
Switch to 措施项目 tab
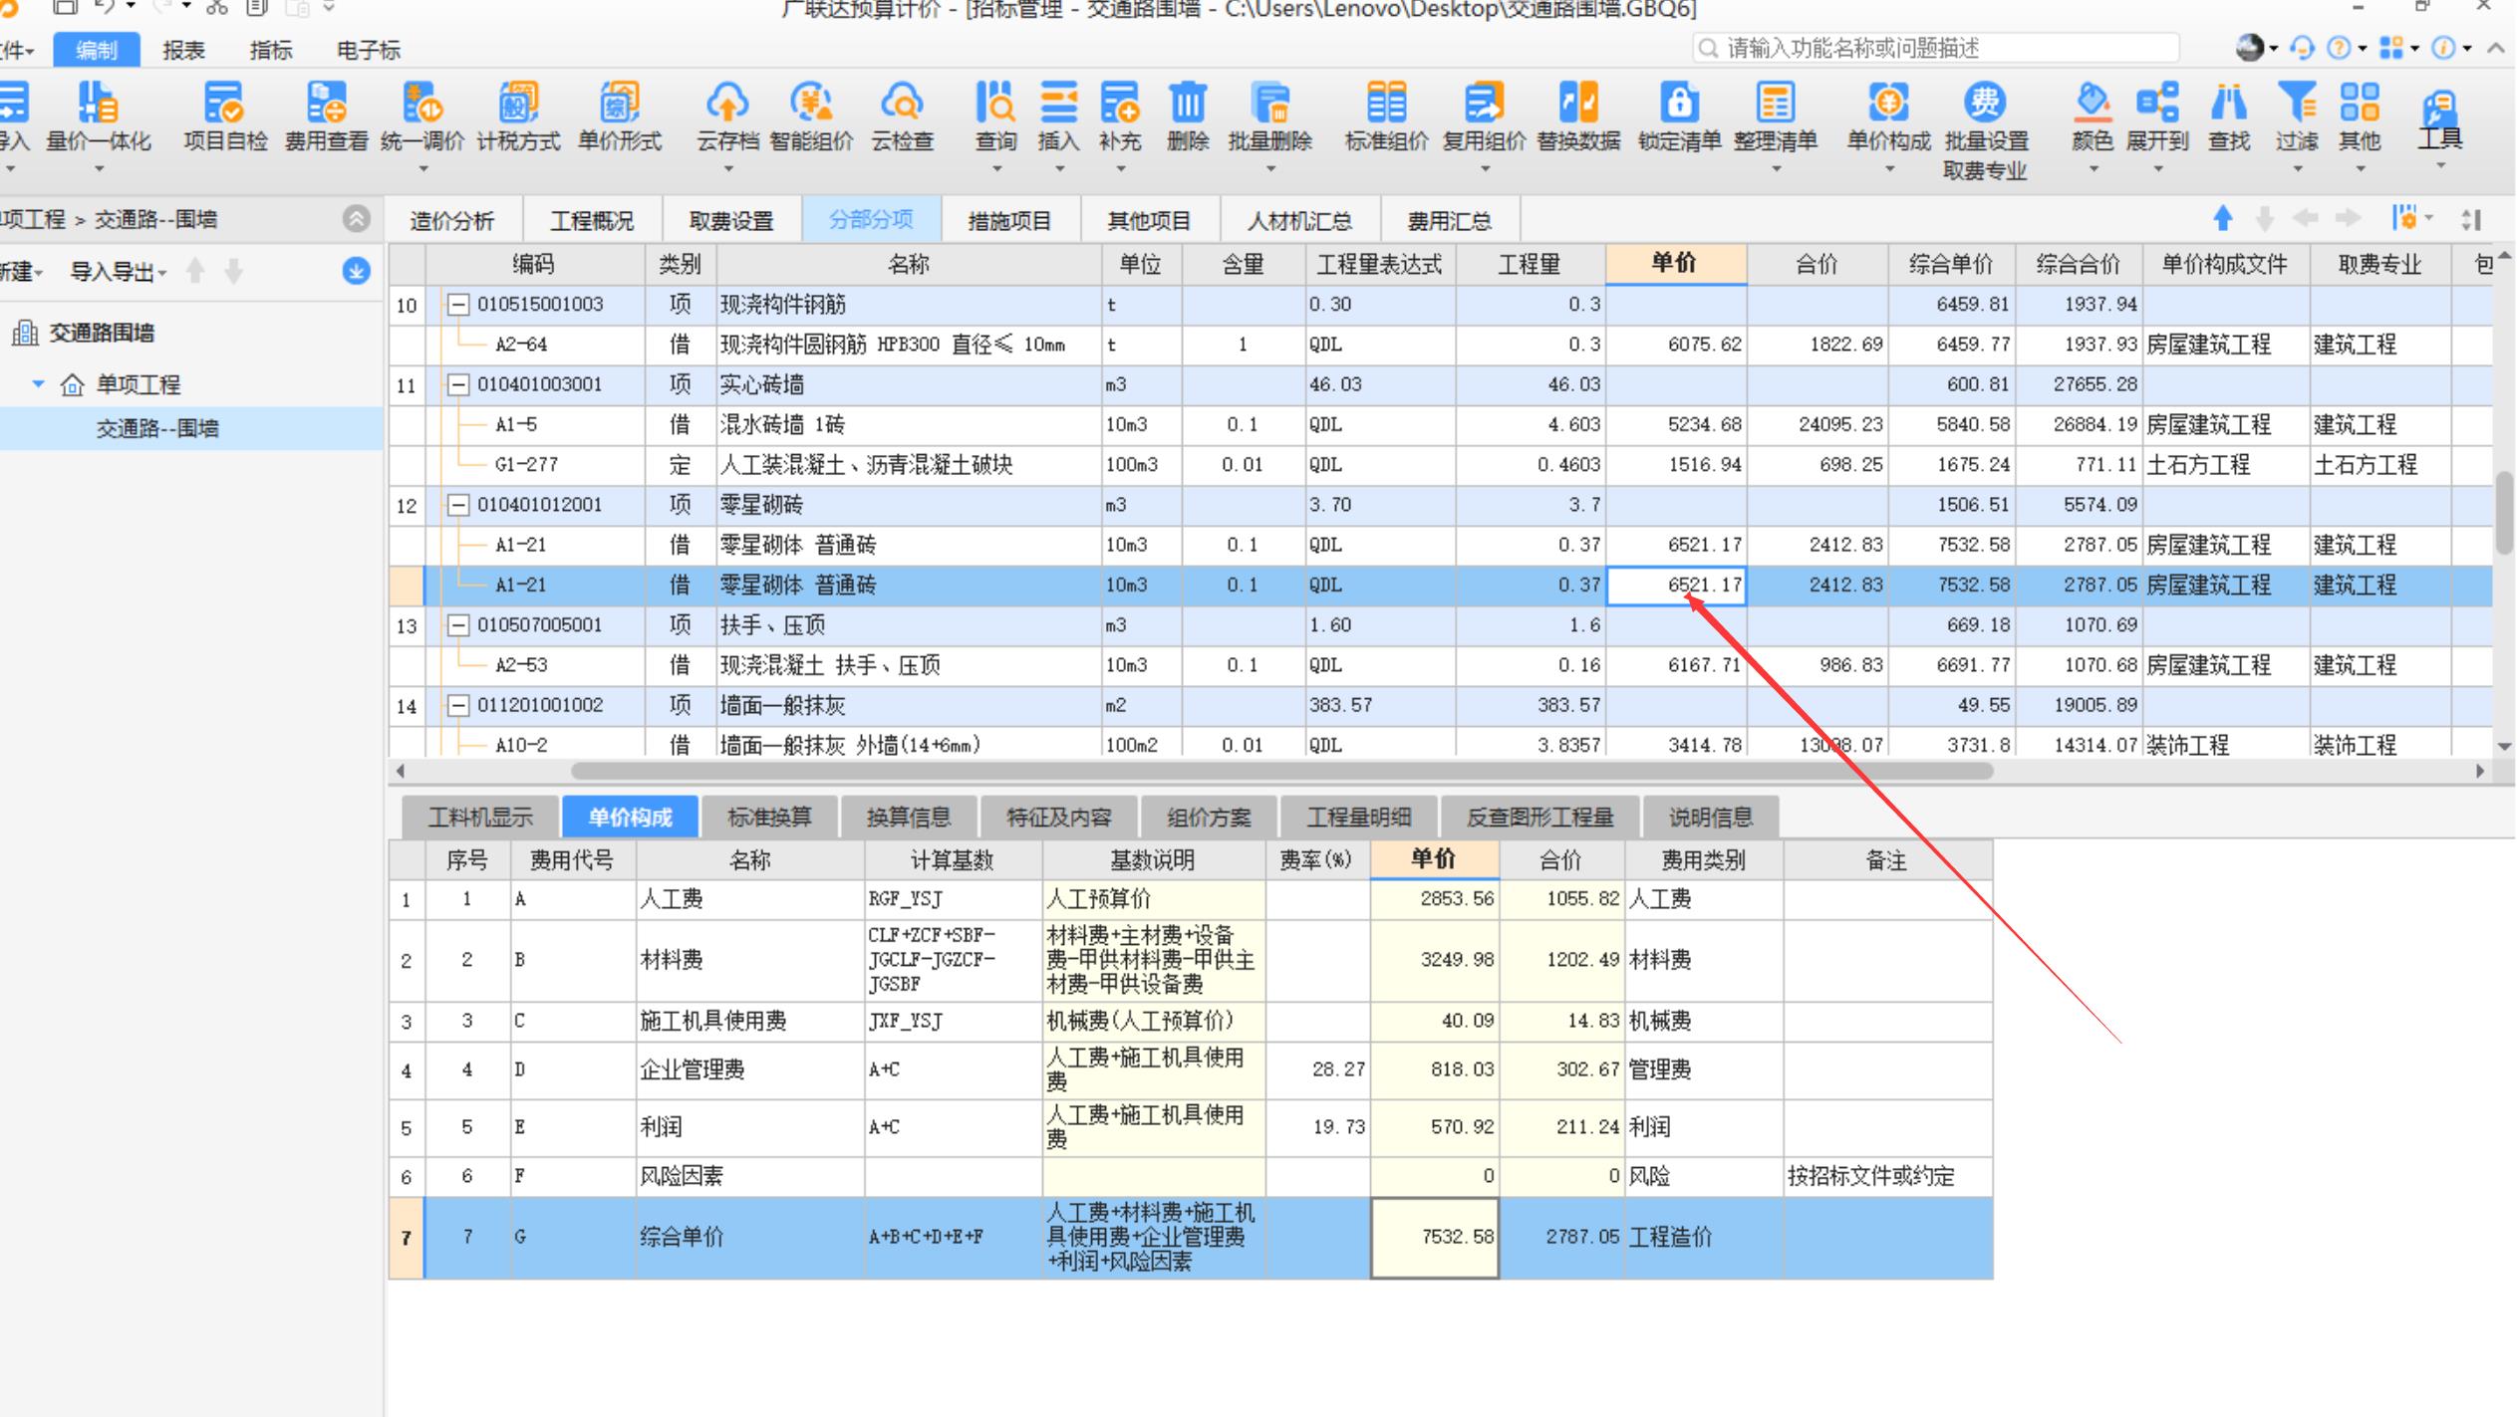(1009, 220)
